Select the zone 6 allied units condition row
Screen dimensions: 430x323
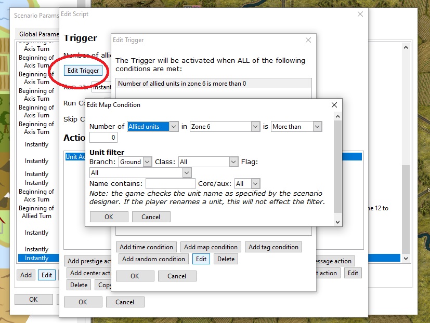(x=213, y=84)
